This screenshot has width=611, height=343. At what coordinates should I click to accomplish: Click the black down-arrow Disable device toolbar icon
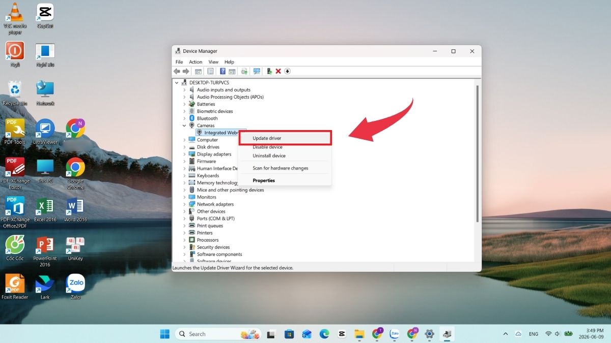point(287,71)
